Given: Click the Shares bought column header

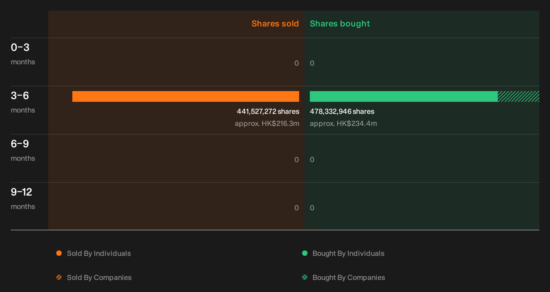Looking at the screenshot, I should point(340,24).
